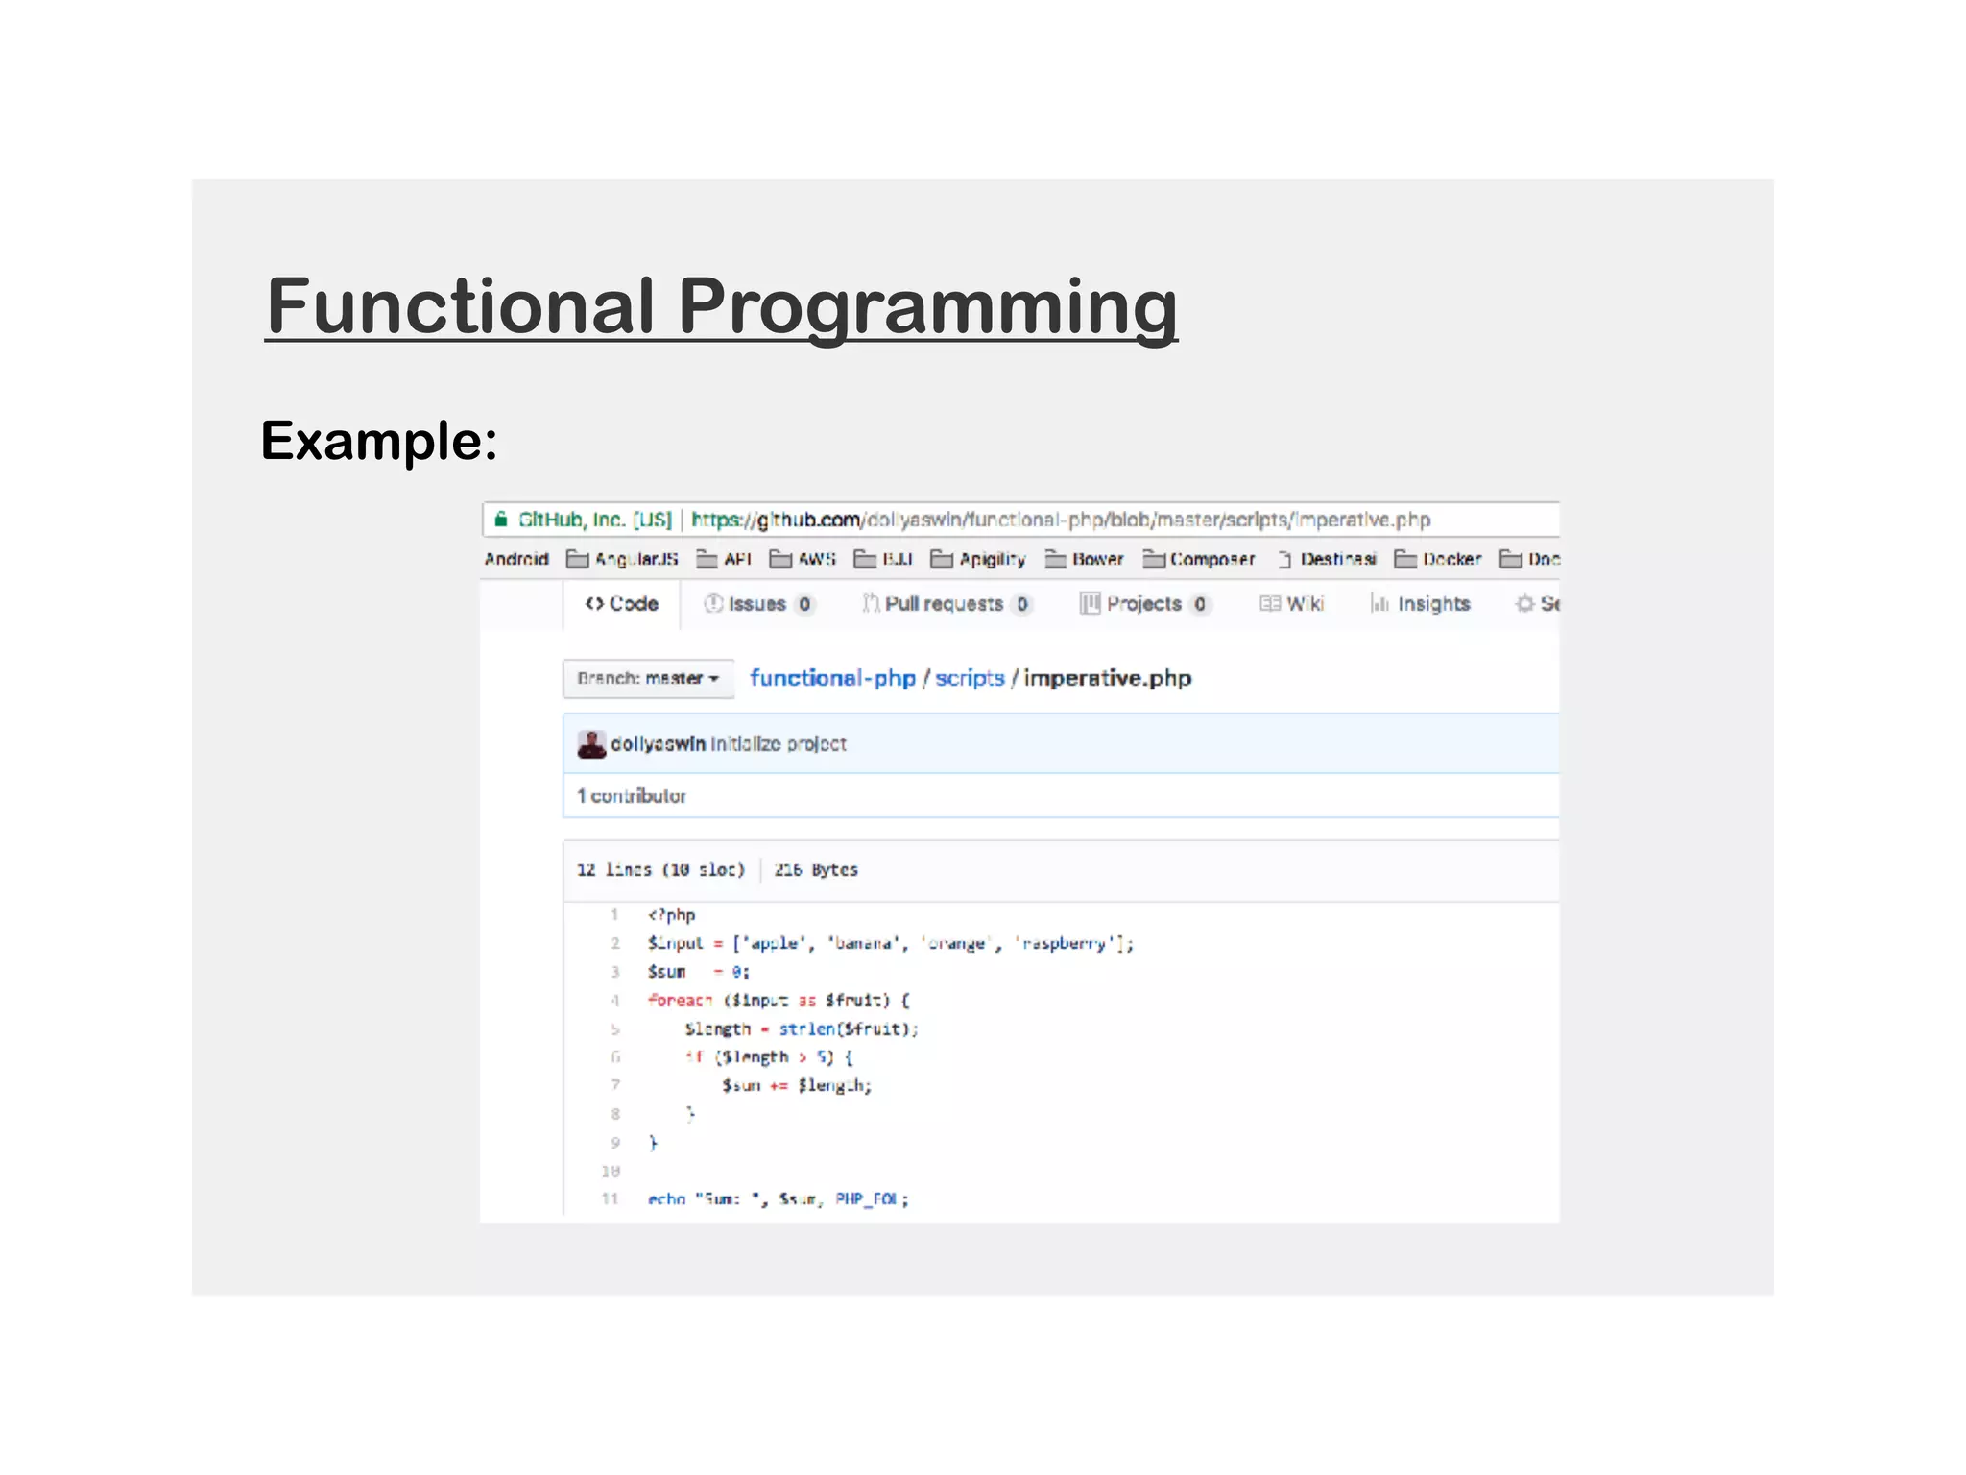The height and width of the screenshot is (1475, 1966).
Task: Open the Destinasi bookmark
Action: [x=1327, y=559]
